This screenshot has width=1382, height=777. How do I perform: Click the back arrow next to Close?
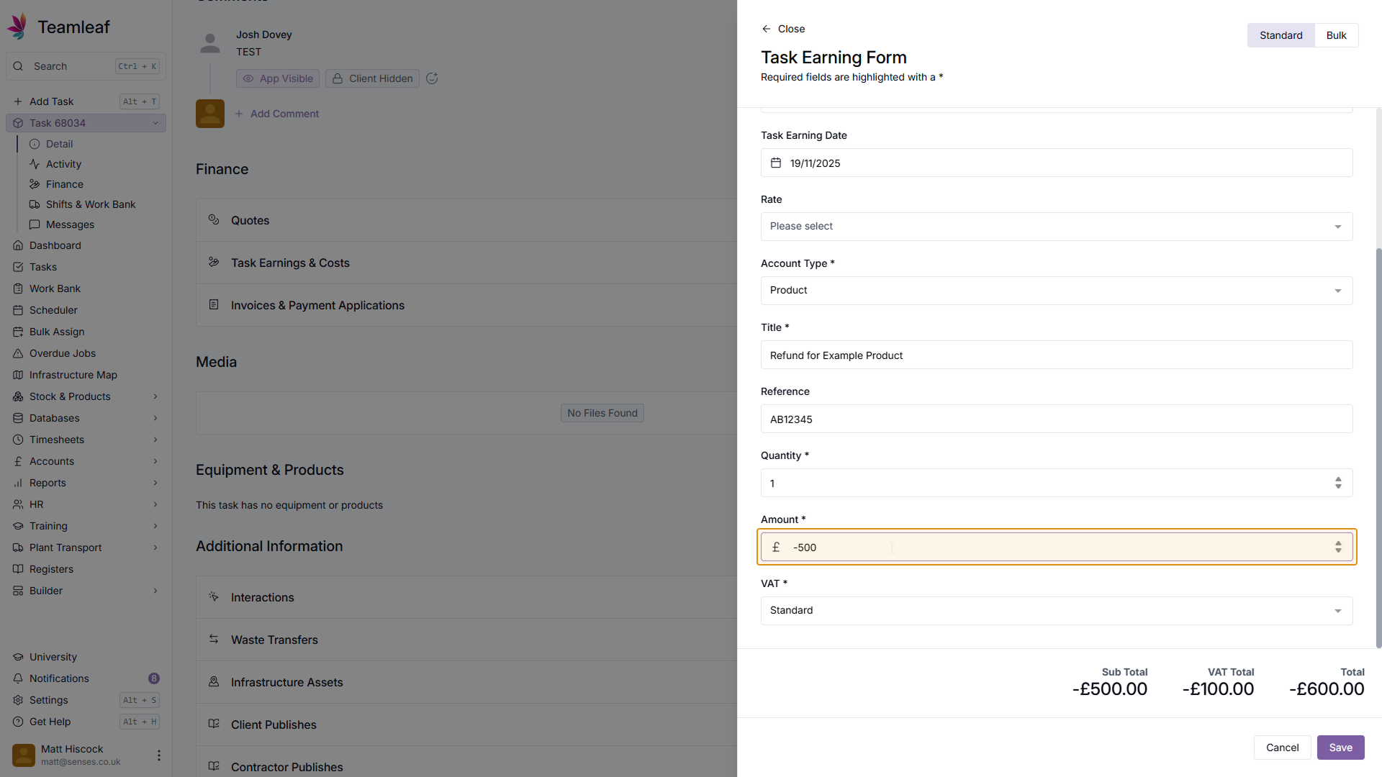click(x=766, y=29)
